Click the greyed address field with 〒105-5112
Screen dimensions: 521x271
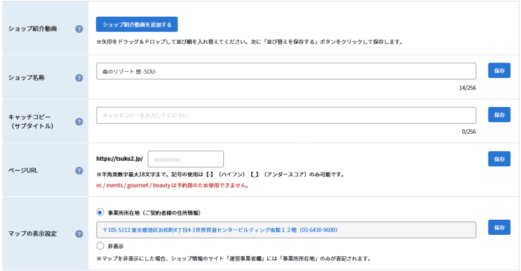[286, 230]
